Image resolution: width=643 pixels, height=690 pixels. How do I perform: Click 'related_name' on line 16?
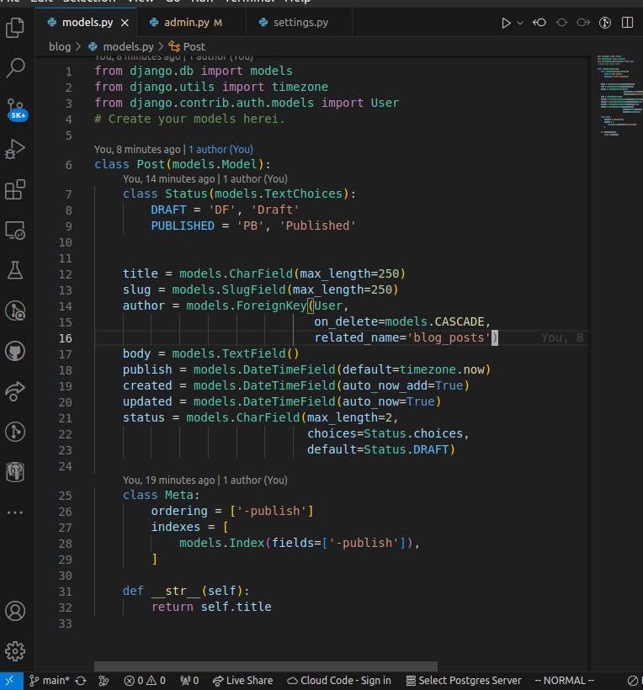[357, 338]
